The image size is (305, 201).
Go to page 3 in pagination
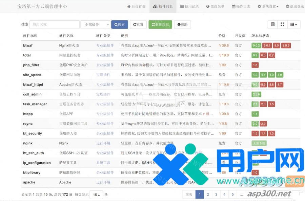coord(216,195)
